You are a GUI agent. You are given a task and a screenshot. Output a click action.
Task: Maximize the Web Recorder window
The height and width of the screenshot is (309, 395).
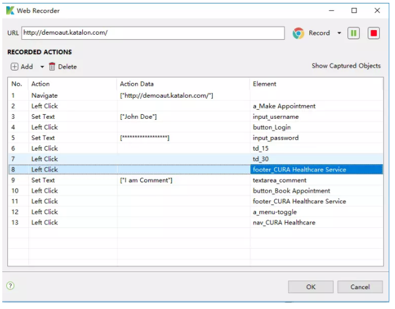tap(354, 11)
